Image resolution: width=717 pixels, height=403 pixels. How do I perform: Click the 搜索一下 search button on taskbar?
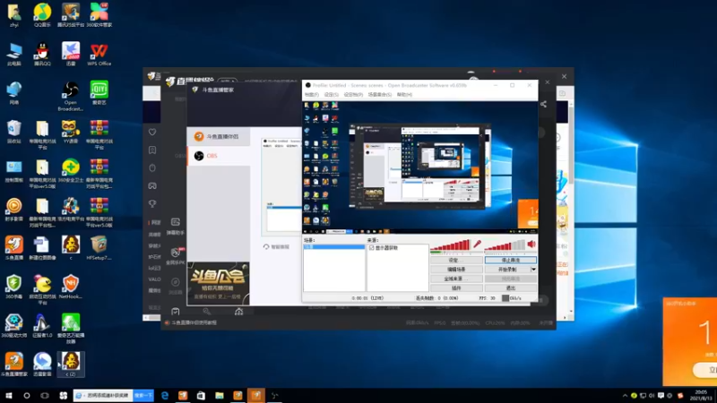tap(143, 395)
